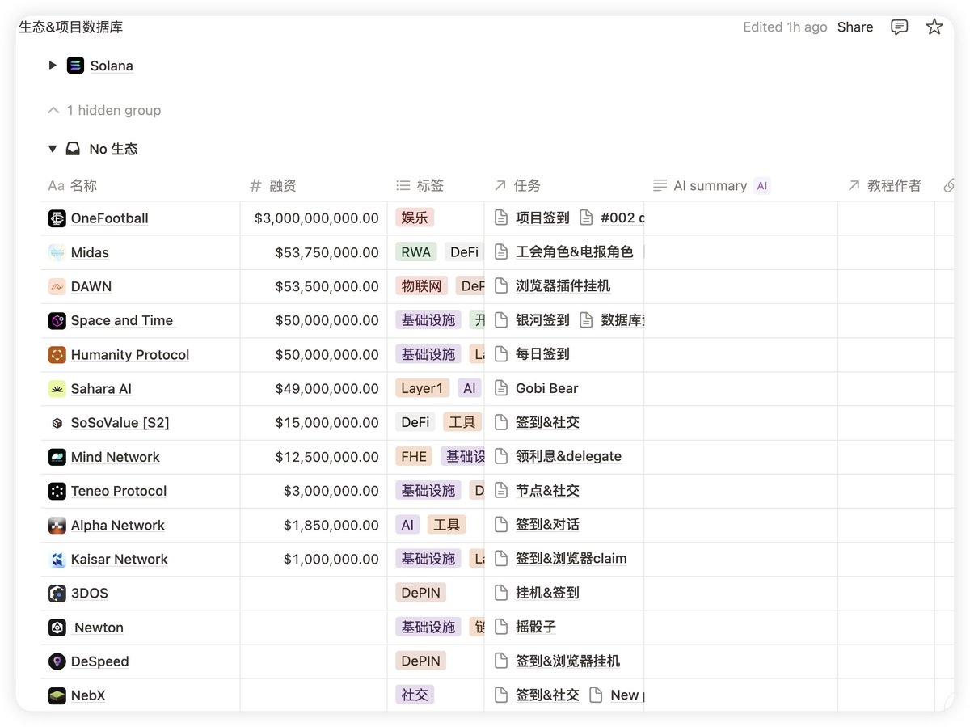Open the 签到&浏览器claim task link
Image resolution: width=970 pixels, height=727 pixels.
tap(571, 558)
